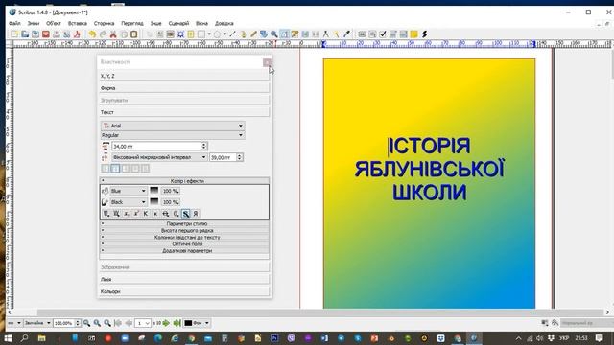Toggle the Strikethrough text effect
Screen dimensions: 614x345
pos(166,214)
